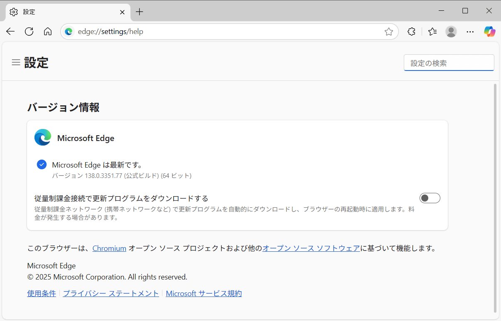Click the Edge site info icon in address bar
The image size is (501, 321).
[69, 32]
